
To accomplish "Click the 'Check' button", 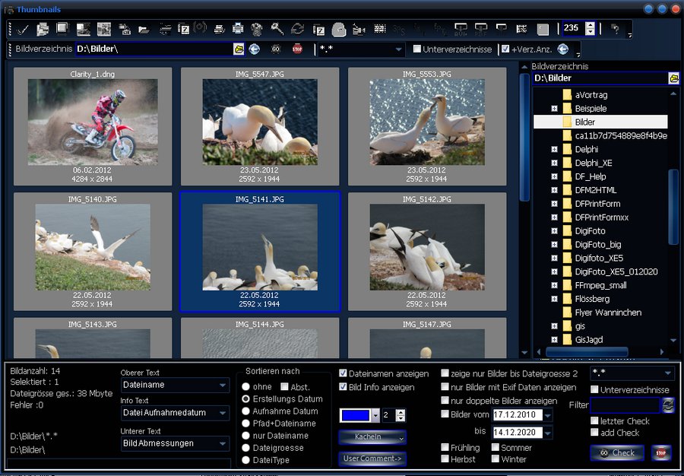I will [x=617, y=453].
